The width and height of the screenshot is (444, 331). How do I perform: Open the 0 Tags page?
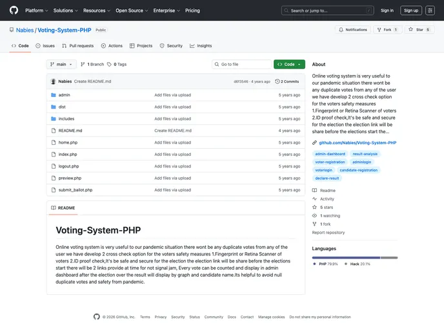(x=119, y=65)
